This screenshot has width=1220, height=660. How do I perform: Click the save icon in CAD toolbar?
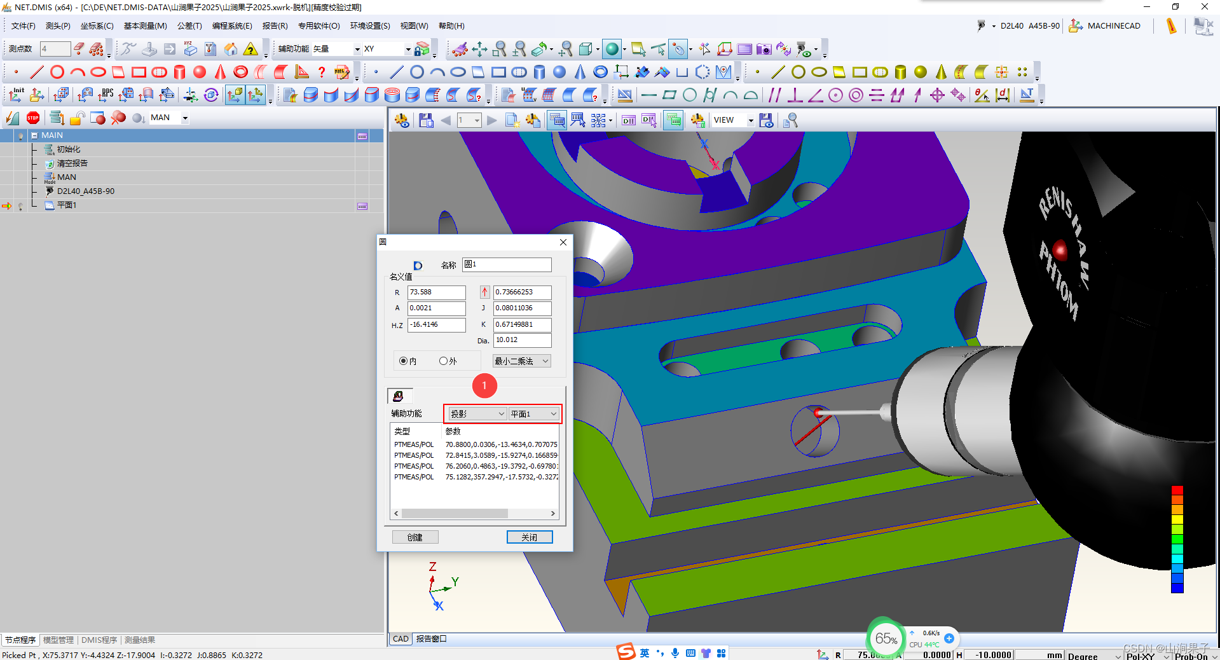coord(426,120)
